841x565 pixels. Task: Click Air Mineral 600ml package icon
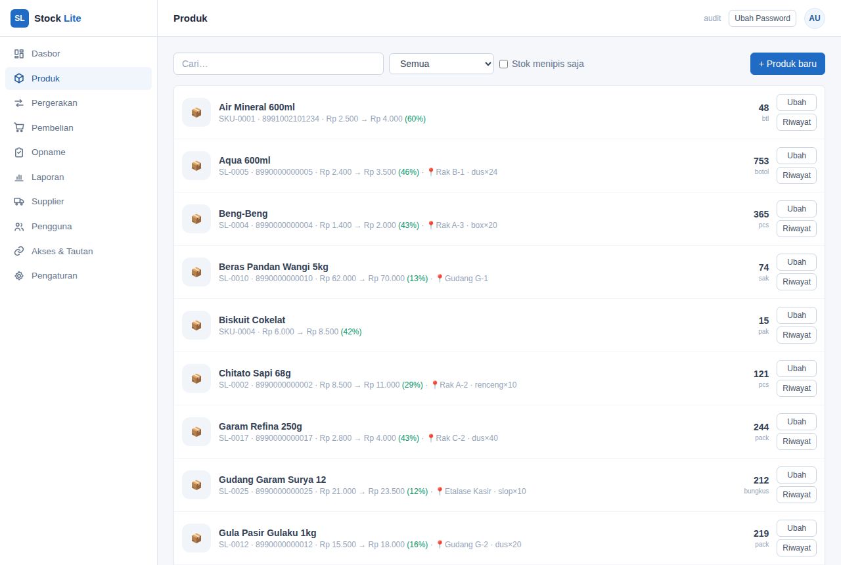click(x=196, y=112)
